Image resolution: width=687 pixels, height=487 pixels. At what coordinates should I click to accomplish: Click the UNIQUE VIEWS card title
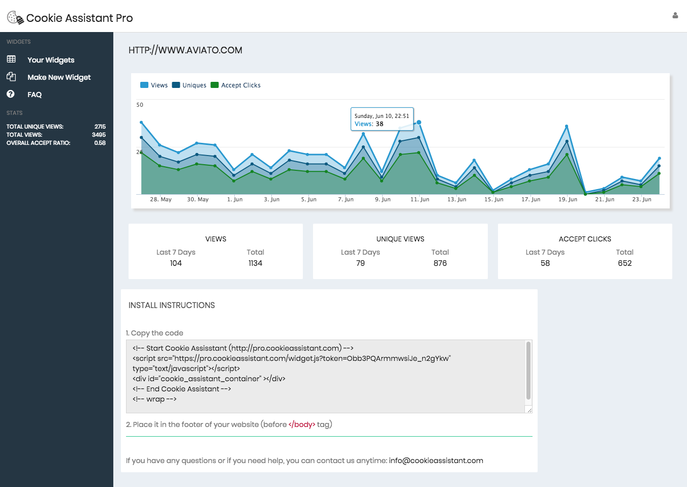pyautogui.click(x=400, y=239)
